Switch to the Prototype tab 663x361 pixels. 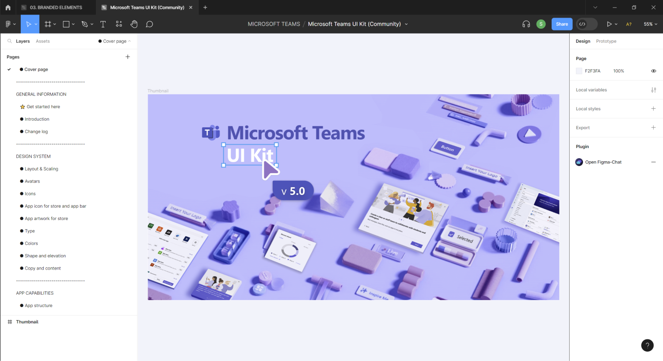click(606, 41)
